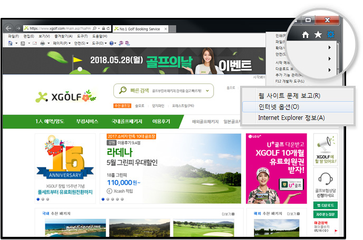
Task: Click the magnifier icon in quick search
Action: [123, 91]
